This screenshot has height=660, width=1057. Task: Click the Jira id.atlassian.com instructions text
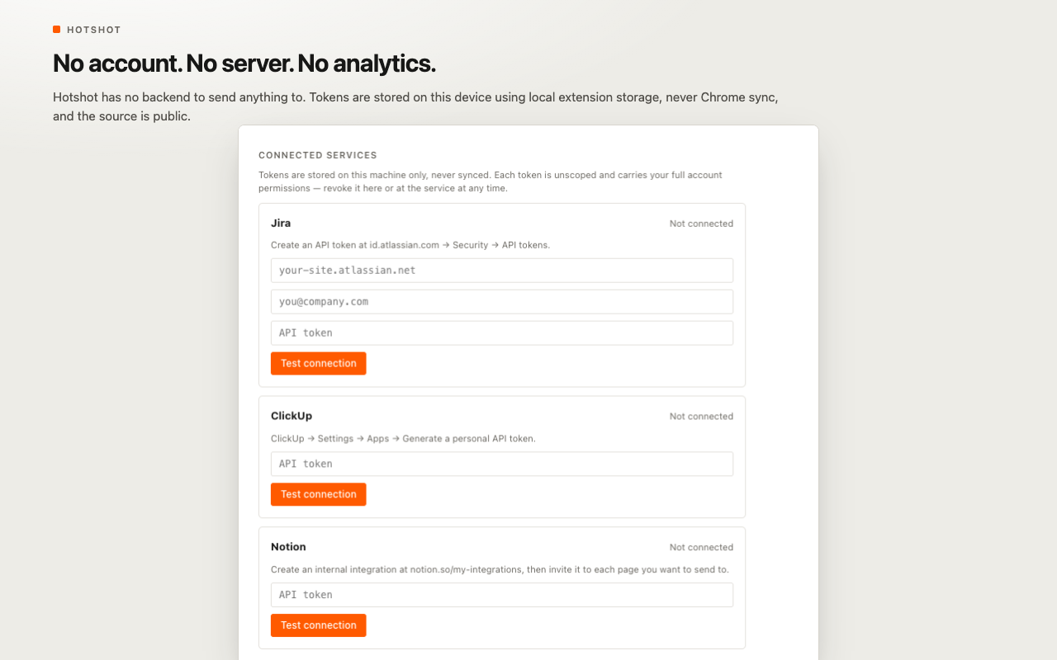pyautogui.click(x=410, y=245)
